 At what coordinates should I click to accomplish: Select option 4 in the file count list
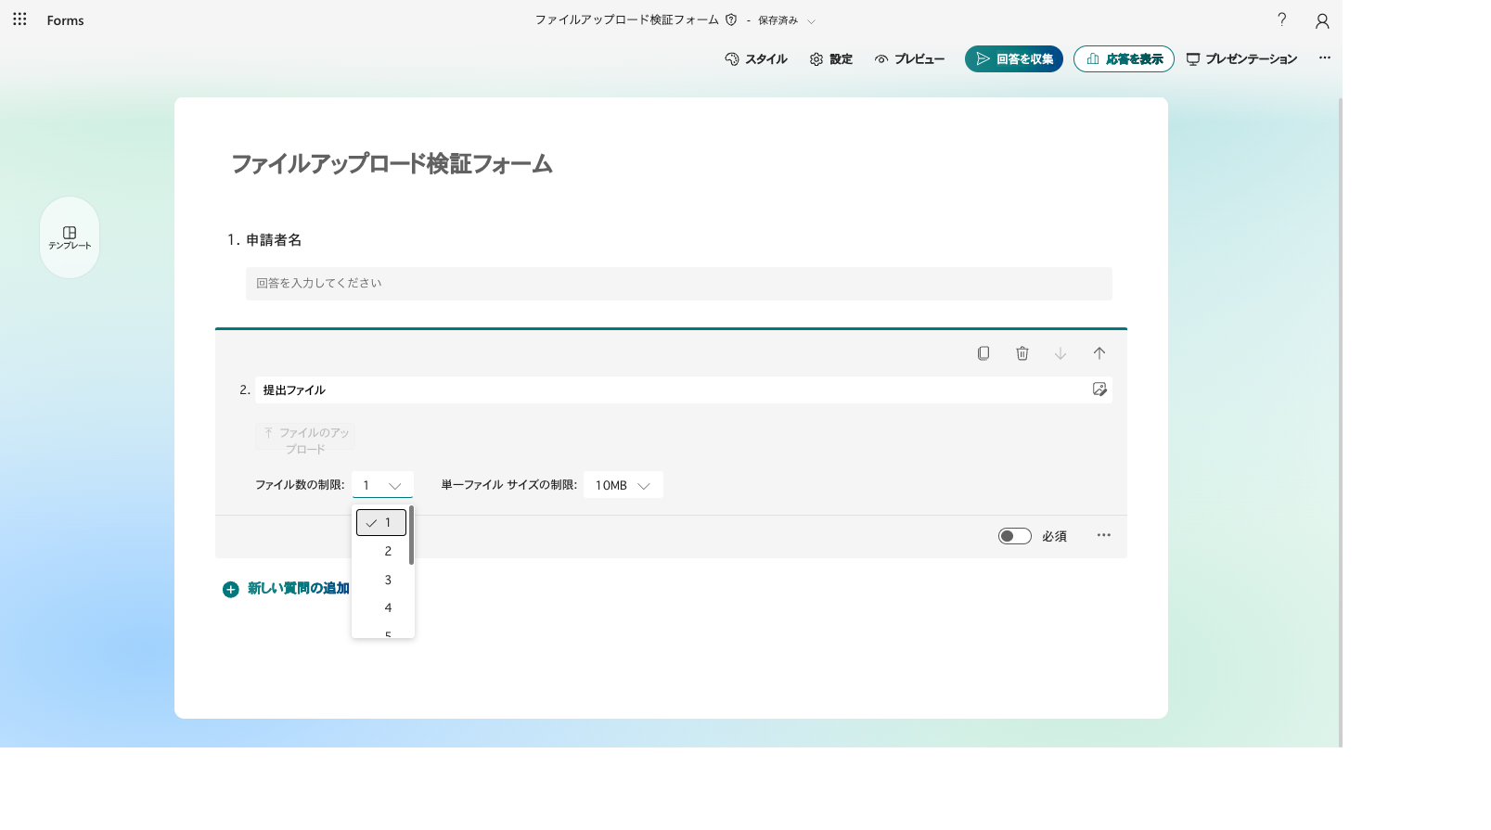click(x=381, y=607)
